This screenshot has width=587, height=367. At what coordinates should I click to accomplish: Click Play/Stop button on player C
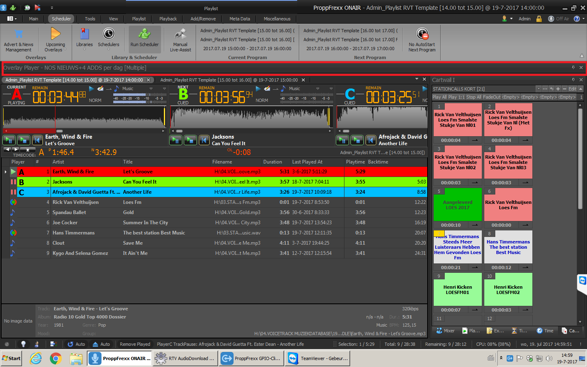coord(357,140)
